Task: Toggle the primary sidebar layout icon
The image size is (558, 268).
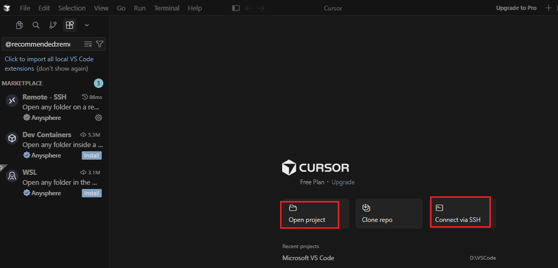Action: tap(235, 8)
